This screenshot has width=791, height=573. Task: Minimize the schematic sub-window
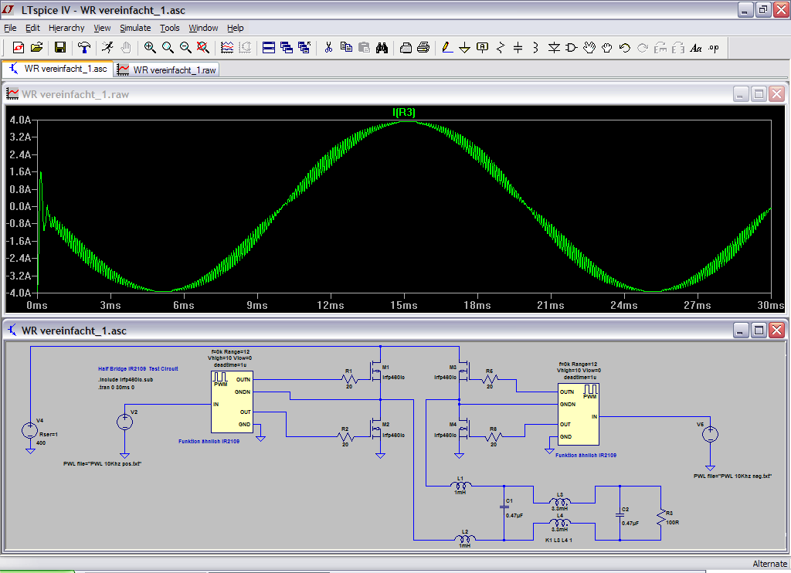pos(741,331)
